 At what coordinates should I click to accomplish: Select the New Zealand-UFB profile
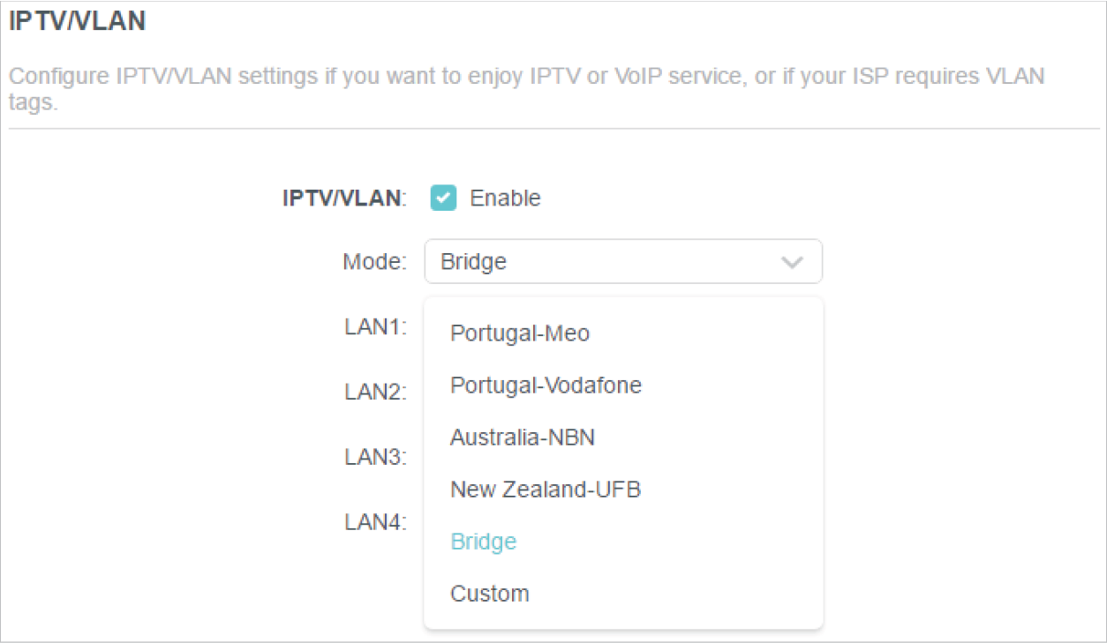click(x=545, y=490)
